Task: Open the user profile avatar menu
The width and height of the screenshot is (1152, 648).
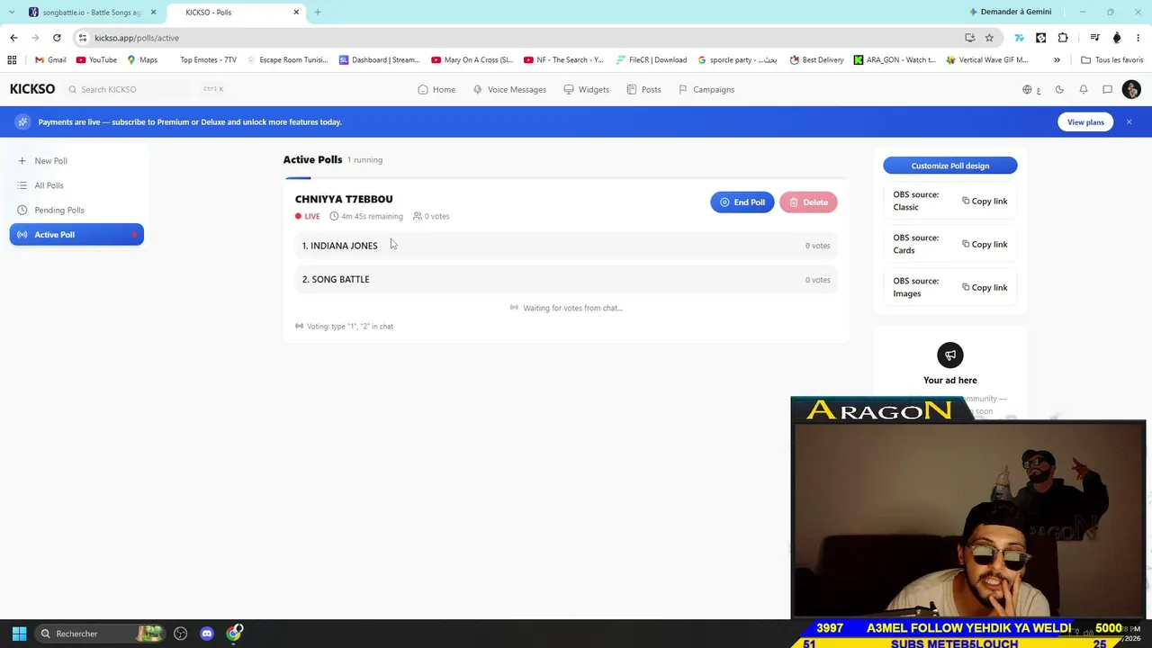Action: [x=1131, y=89]
